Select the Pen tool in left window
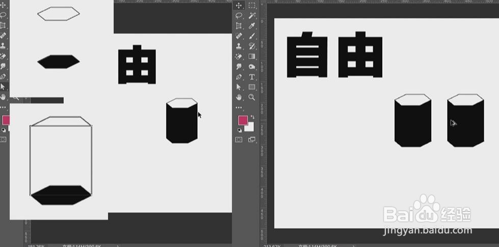 pos(3,77)
